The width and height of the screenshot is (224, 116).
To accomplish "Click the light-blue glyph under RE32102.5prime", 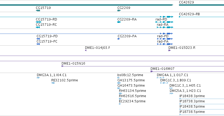I will click(x=53, y=83).
